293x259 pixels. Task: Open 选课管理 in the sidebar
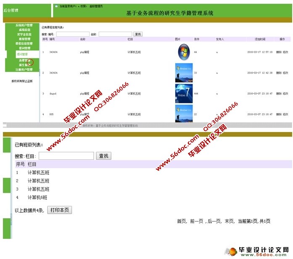click(x=24, y=61)
